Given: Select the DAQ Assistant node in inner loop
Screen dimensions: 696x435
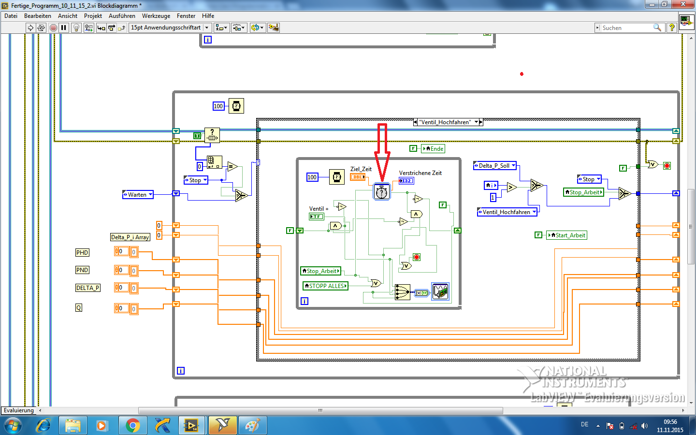Looking at the screenshot, I should point(440,292).
